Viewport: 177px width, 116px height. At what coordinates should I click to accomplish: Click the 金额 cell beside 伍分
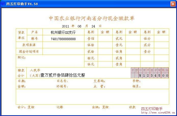(x=161, y=39)
